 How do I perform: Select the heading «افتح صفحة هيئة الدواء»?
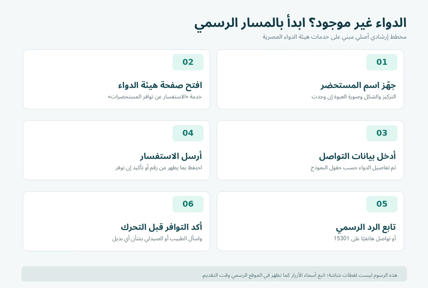160,85
